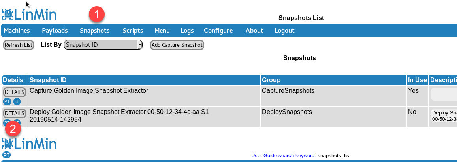Select Scripts in the navigation bar
Viewport: 457px width, 162px height.
click(133, 31)
